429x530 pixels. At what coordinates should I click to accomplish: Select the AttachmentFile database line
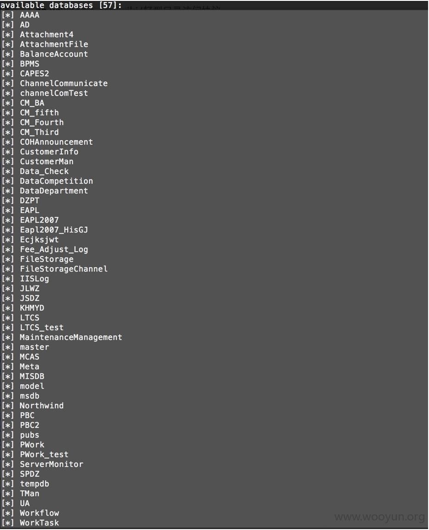(54, 44)
